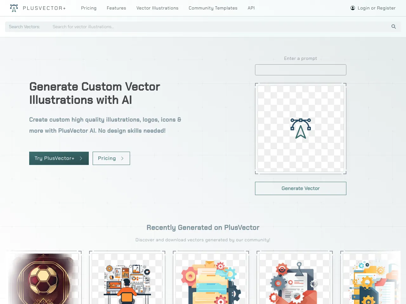Click the PlusVector pen-tool logo icon
This screenshot has width=406, height=304.
click(x=14, y=8)
